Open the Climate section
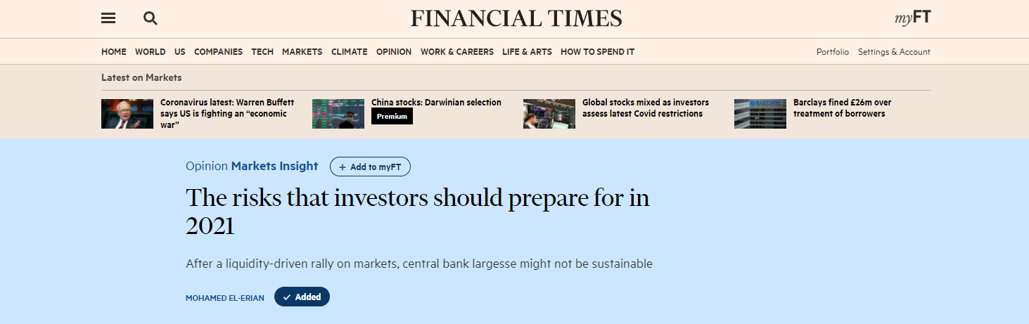 [x=349, y=52]
